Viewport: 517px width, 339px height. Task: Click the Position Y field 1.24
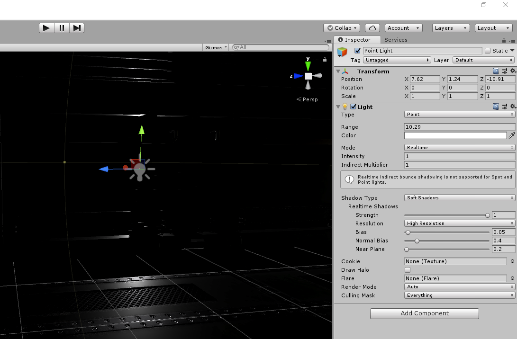462,79
